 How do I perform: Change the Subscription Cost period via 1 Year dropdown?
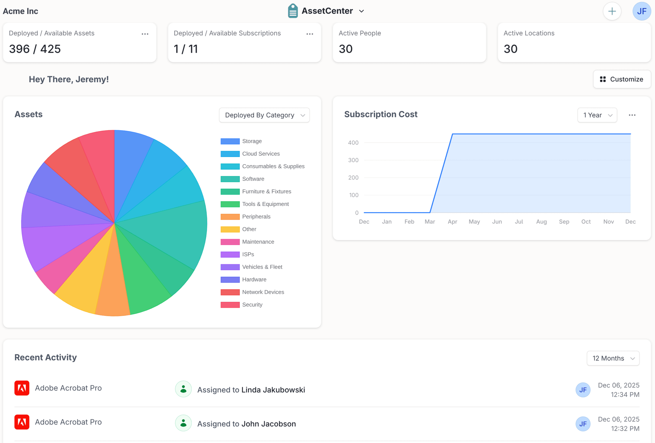point(597,115)
